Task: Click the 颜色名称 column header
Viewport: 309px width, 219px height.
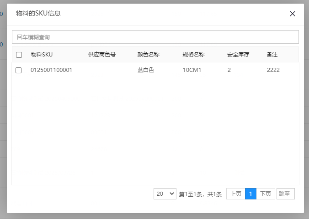Action: click(148, 55)
